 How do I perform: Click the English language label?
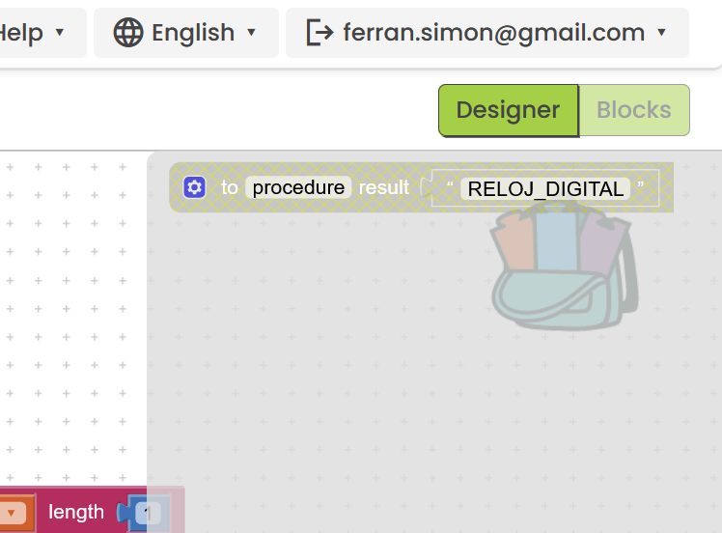(x=193, y=33)
